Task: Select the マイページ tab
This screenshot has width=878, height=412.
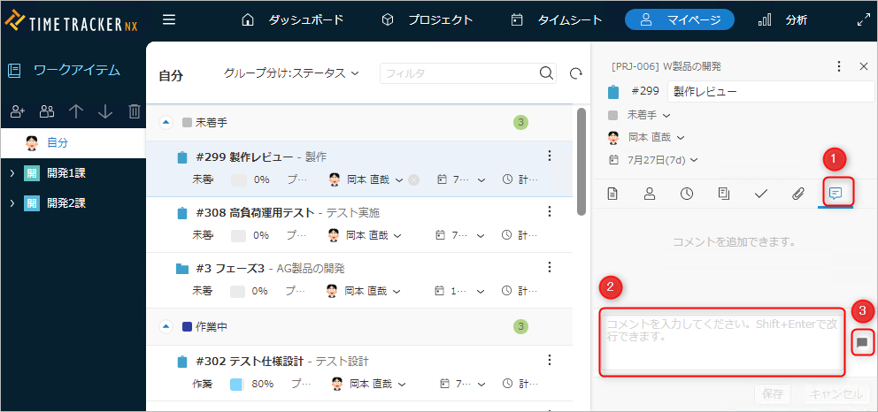Action: tap(680, 20)
